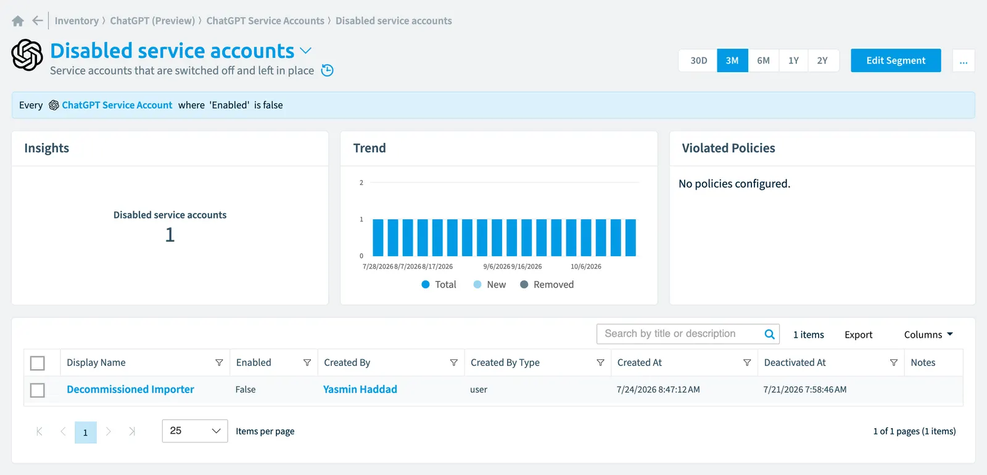Go to the next page

pyautogui.click(x=109, y=431)
